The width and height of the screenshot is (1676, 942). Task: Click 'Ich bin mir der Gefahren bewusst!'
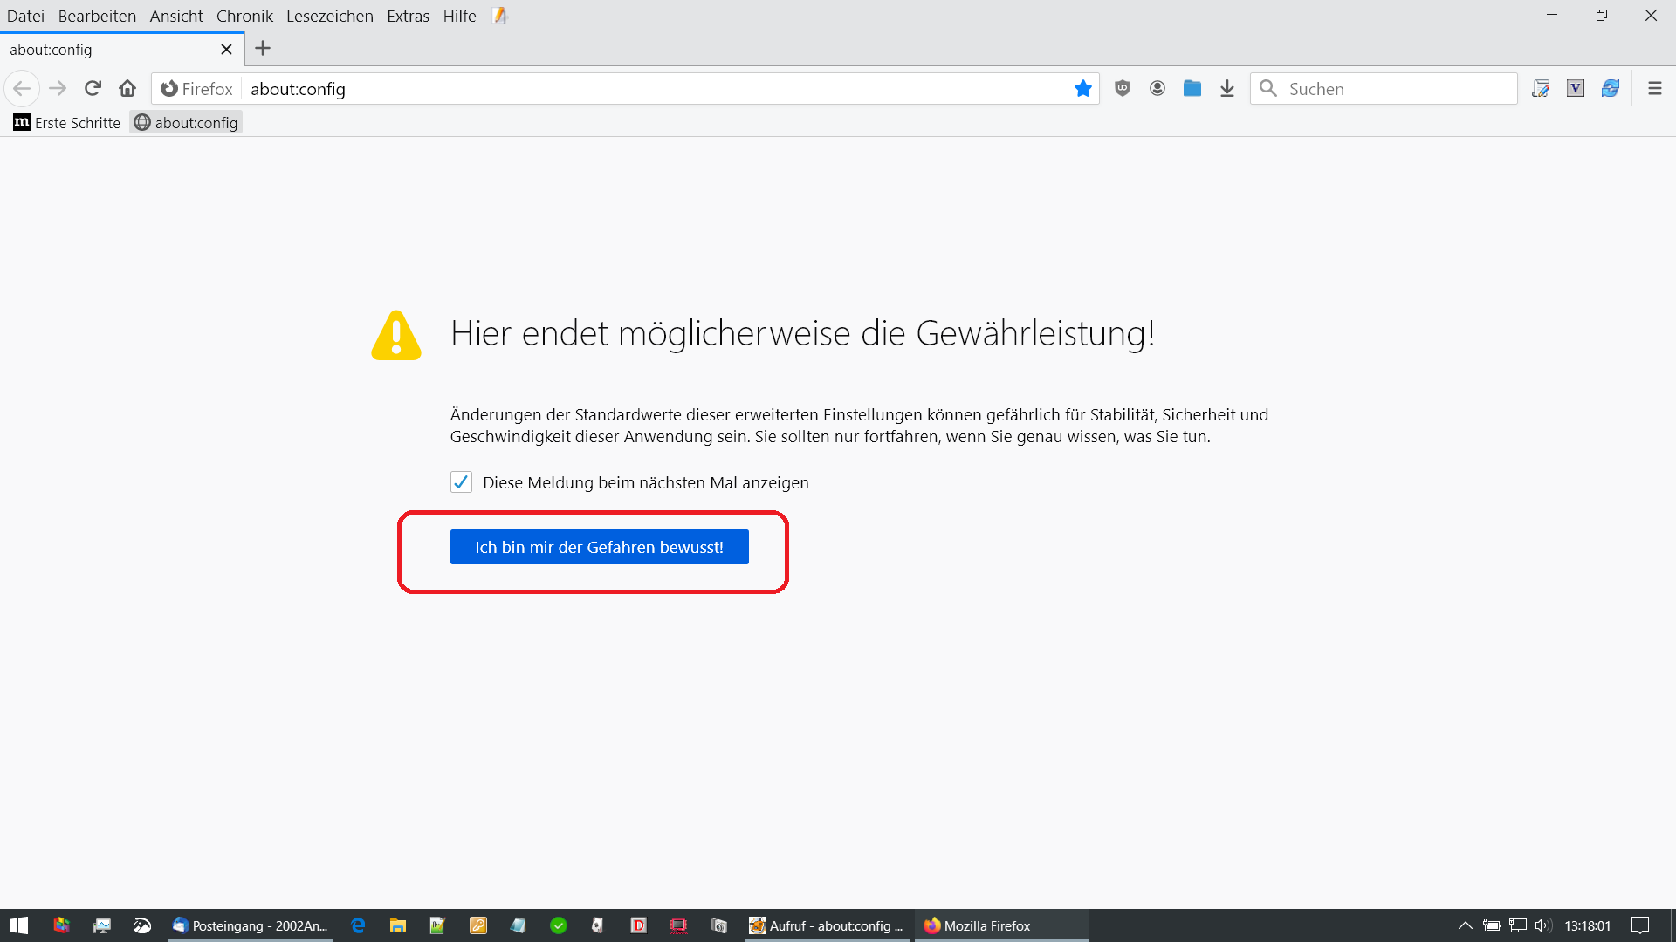(599, 547)
